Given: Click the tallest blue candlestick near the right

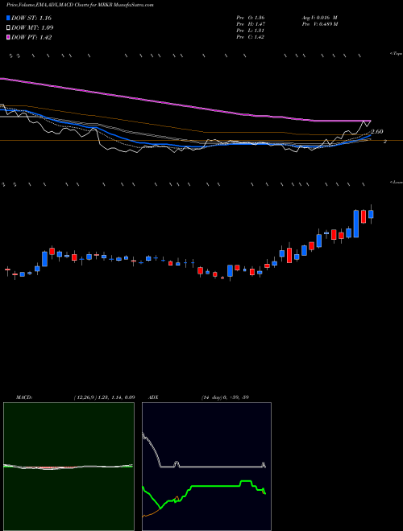Looking at the screenshot, I should 355,224.
